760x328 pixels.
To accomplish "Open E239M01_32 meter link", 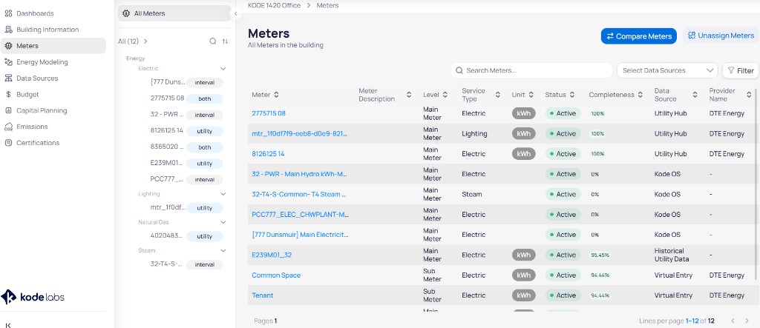I will pos(272,255).
